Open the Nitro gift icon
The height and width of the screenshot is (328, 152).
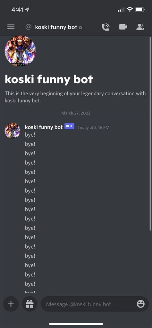click(30, 304)
